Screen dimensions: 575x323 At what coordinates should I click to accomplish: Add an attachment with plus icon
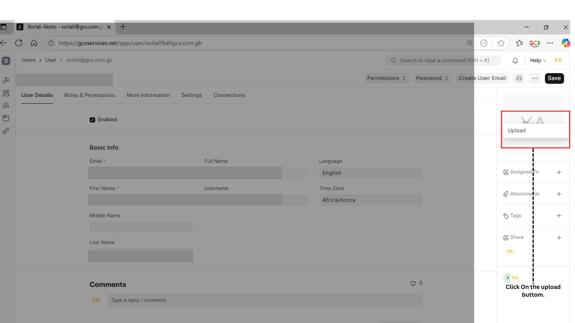click(559, 194)
